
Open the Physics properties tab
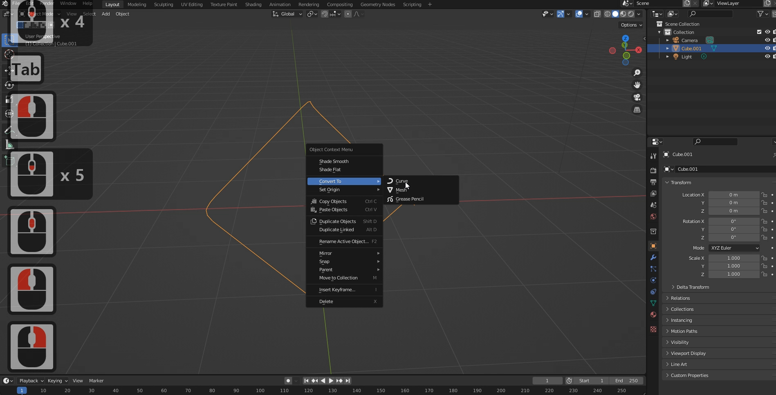[x=653, y=280]
